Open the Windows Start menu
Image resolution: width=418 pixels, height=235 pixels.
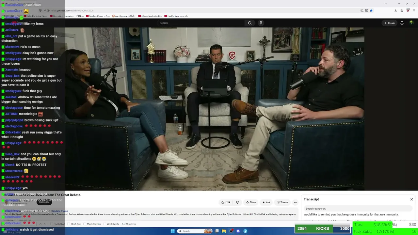(x=173, y=231)
